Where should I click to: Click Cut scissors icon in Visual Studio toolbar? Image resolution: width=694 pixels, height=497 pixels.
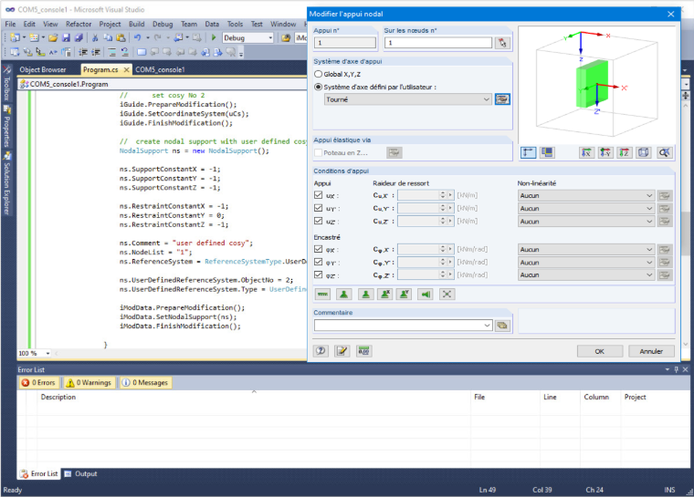(95, 38)
